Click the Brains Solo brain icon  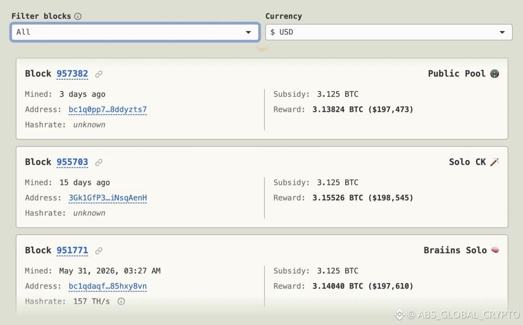coord(495,250)
